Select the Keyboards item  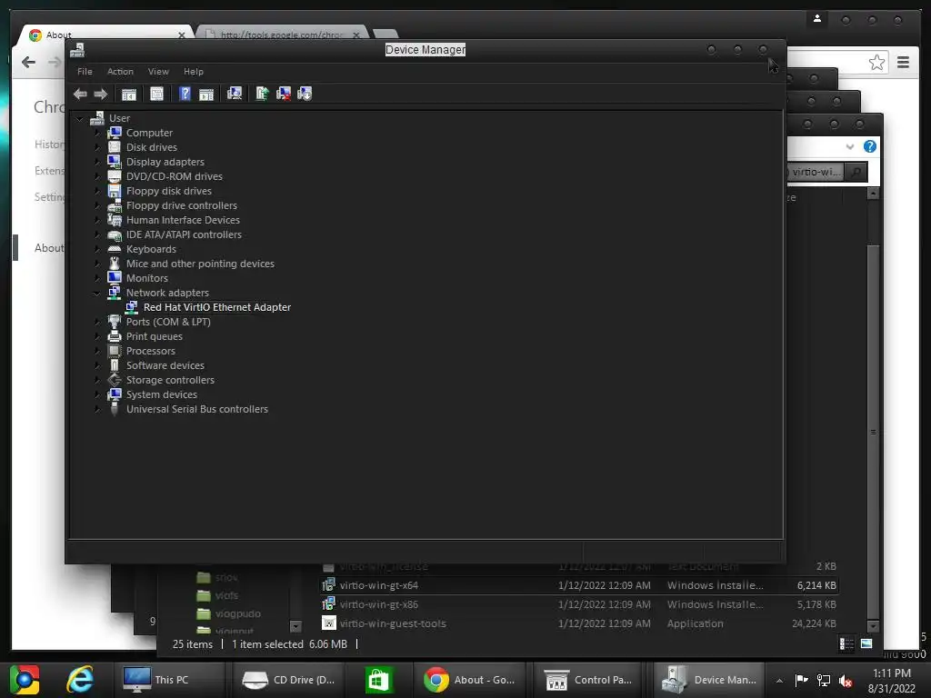click(151, 249)
